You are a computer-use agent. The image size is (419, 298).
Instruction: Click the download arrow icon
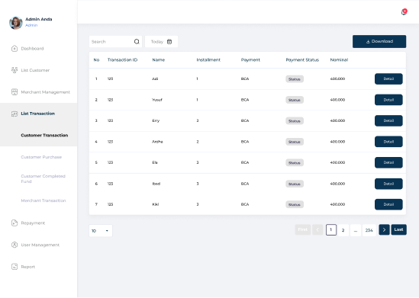coord(368,42)
